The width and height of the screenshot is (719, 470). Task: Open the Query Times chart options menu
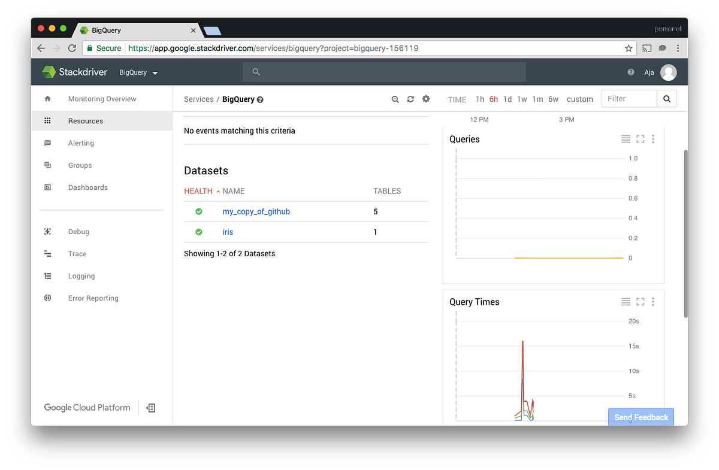(652, 302)
